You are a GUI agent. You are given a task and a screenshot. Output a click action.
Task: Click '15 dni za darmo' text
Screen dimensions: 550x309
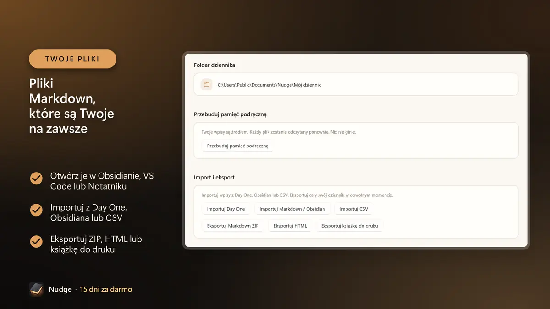pos(106,289)
